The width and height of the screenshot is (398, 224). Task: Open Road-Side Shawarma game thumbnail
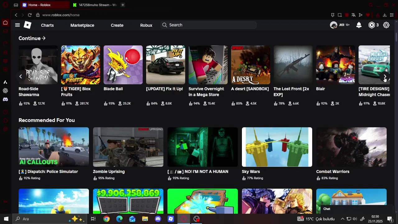[38, 65]
